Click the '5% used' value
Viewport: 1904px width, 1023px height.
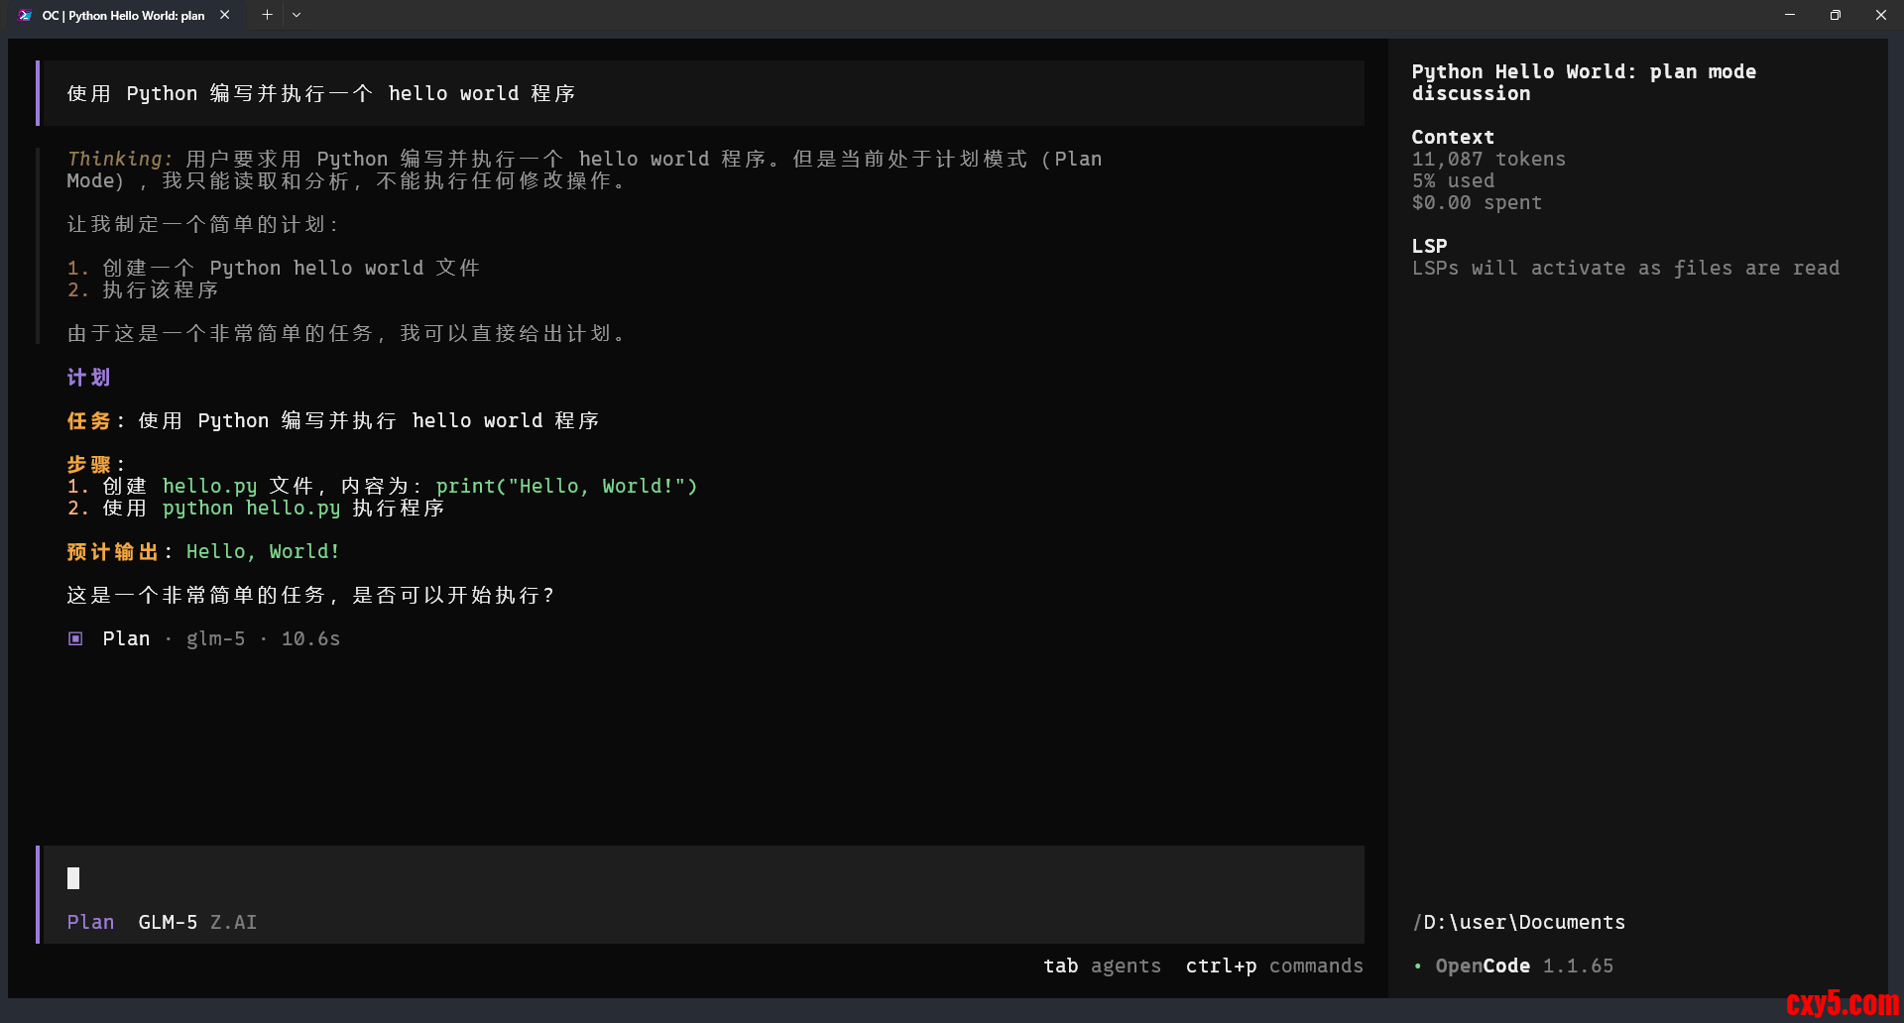click(x=1453, y=180)
